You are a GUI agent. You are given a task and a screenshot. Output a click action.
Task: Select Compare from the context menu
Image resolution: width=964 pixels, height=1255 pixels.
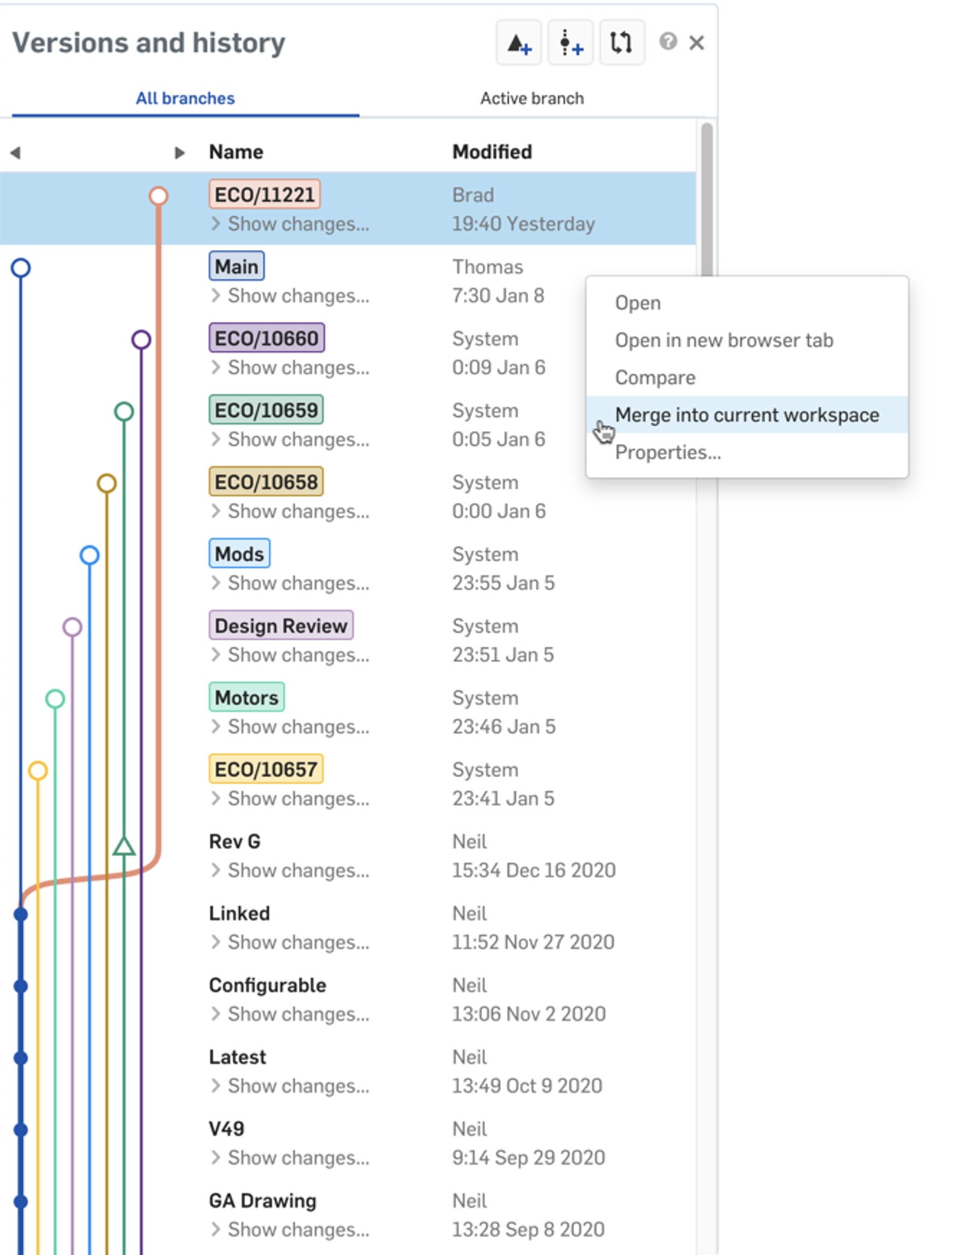pyautogui.click(x=655, y=377)
